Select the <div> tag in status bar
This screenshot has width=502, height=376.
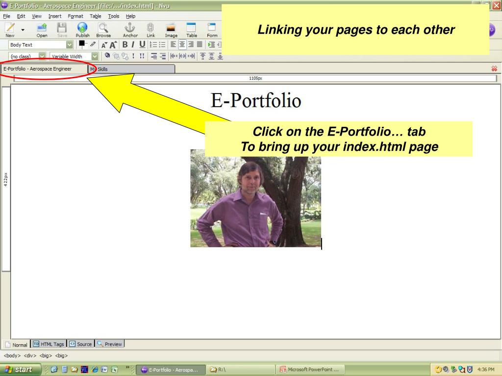click(30, 355)
